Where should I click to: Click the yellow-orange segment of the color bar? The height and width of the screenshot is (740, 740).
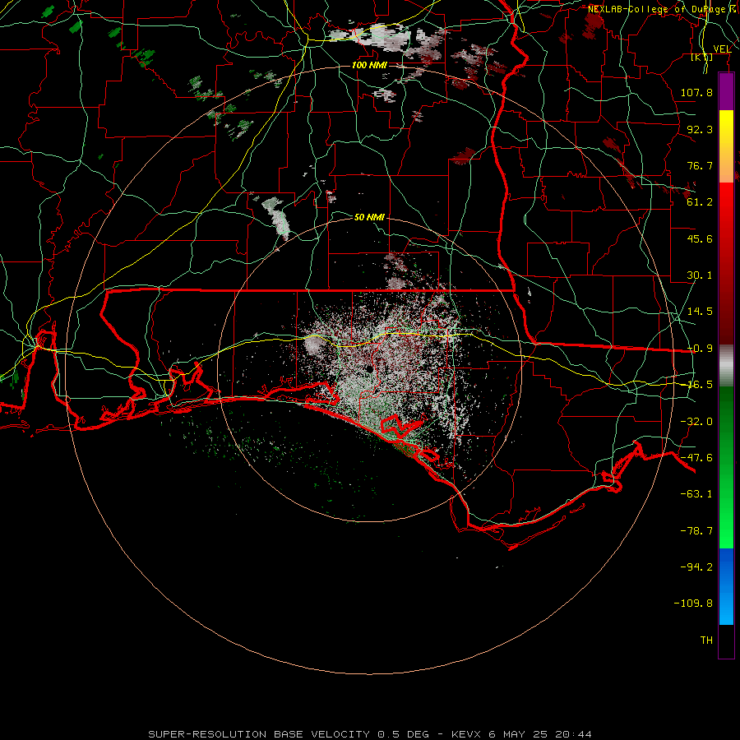[726, 146]
